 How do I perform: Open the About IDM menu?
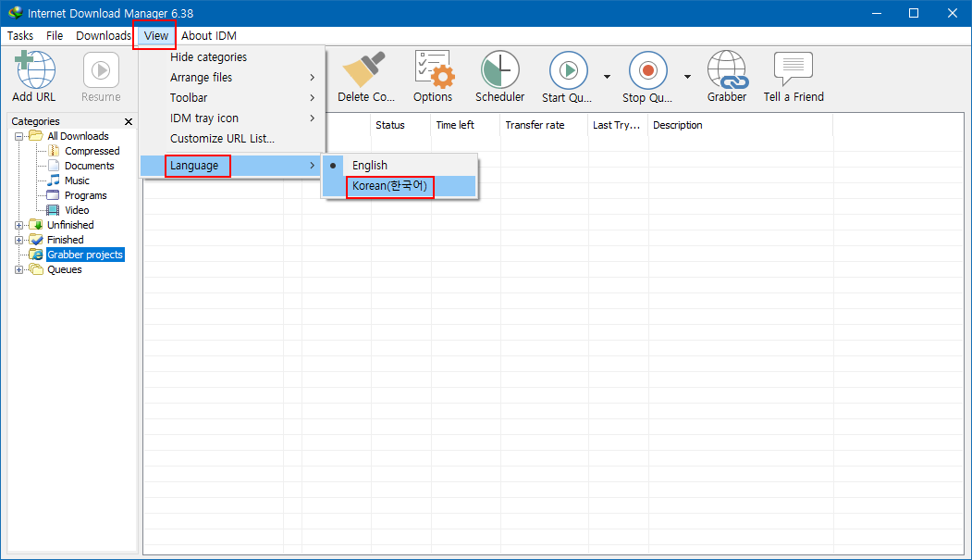209,36
